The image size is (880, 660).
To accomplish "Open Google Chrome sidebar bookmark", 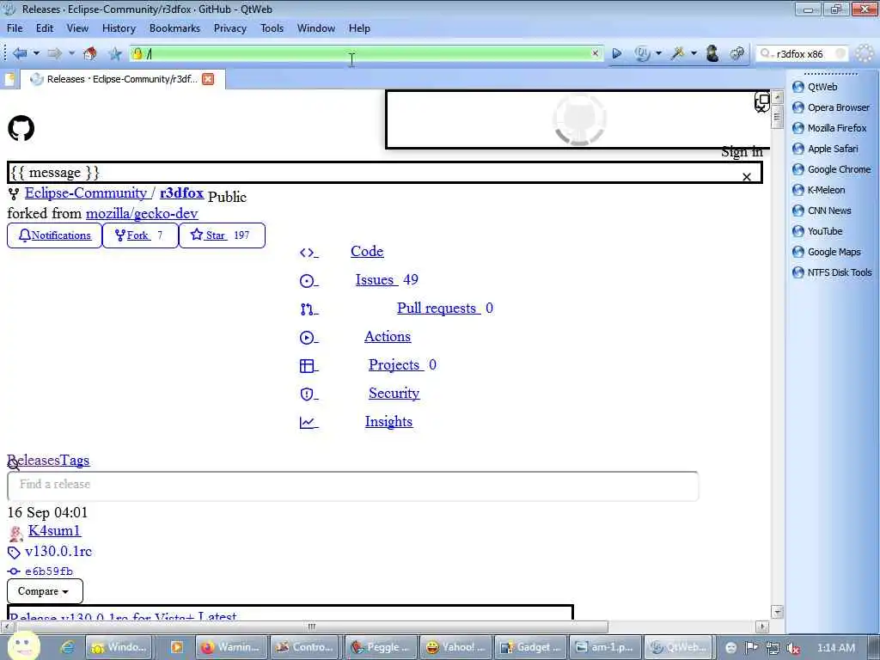I will point(839,169).
